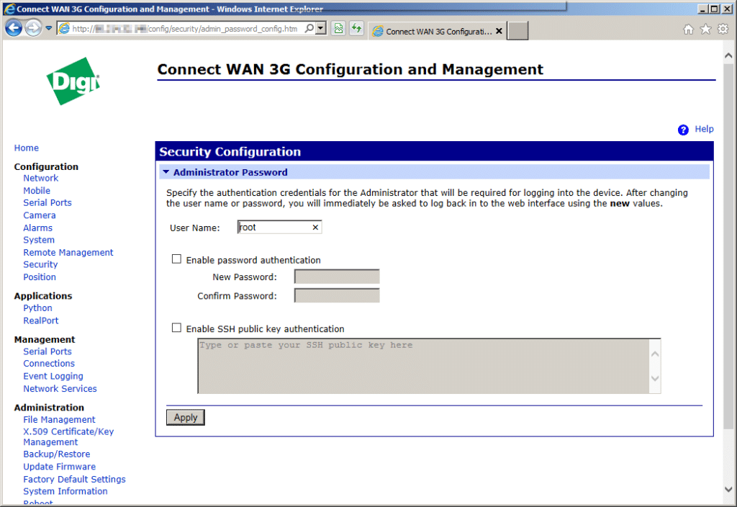Click the Digi logo
This screenshot has width=737, height=507.
[x=73, y=81]
